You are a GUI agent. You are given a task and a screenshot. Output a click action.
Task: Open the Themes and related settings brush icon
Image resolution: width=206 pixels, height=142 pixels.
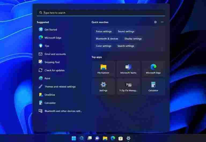coord(41,87)
